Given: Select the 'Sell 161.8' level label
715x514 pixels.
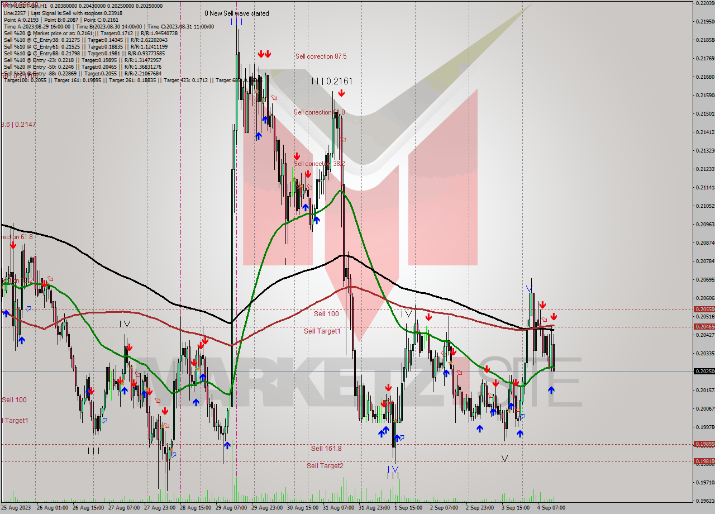Looking at the screenshot, I should coord(326,448).
